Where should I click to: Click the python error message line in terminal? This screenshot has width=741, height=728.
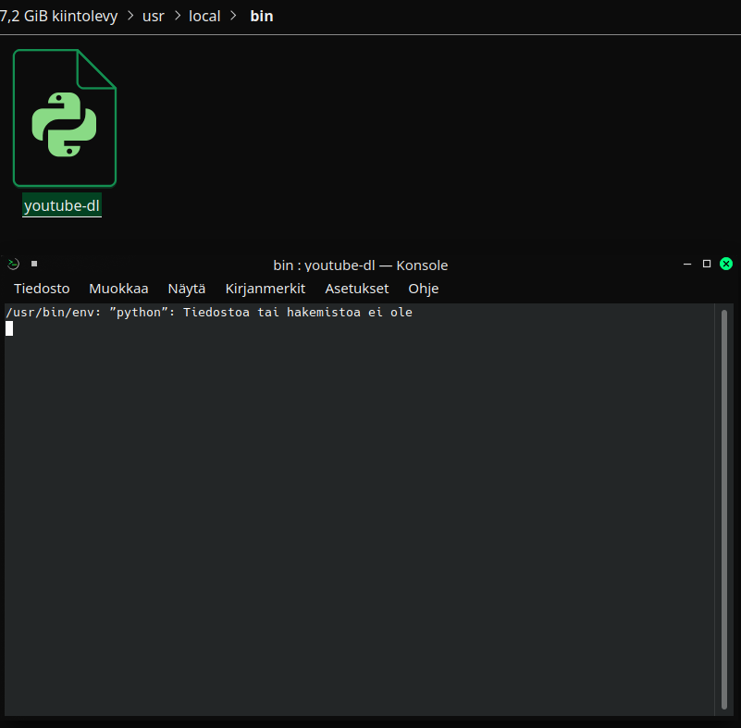click(209, 313)
